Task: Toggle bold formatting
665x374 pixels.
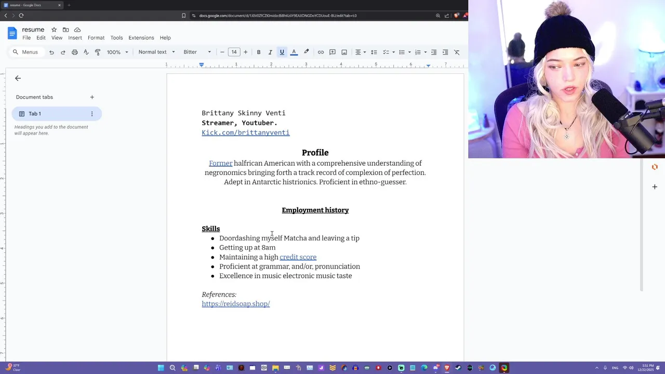Action: pyautogui.click(x=259, y=52)
